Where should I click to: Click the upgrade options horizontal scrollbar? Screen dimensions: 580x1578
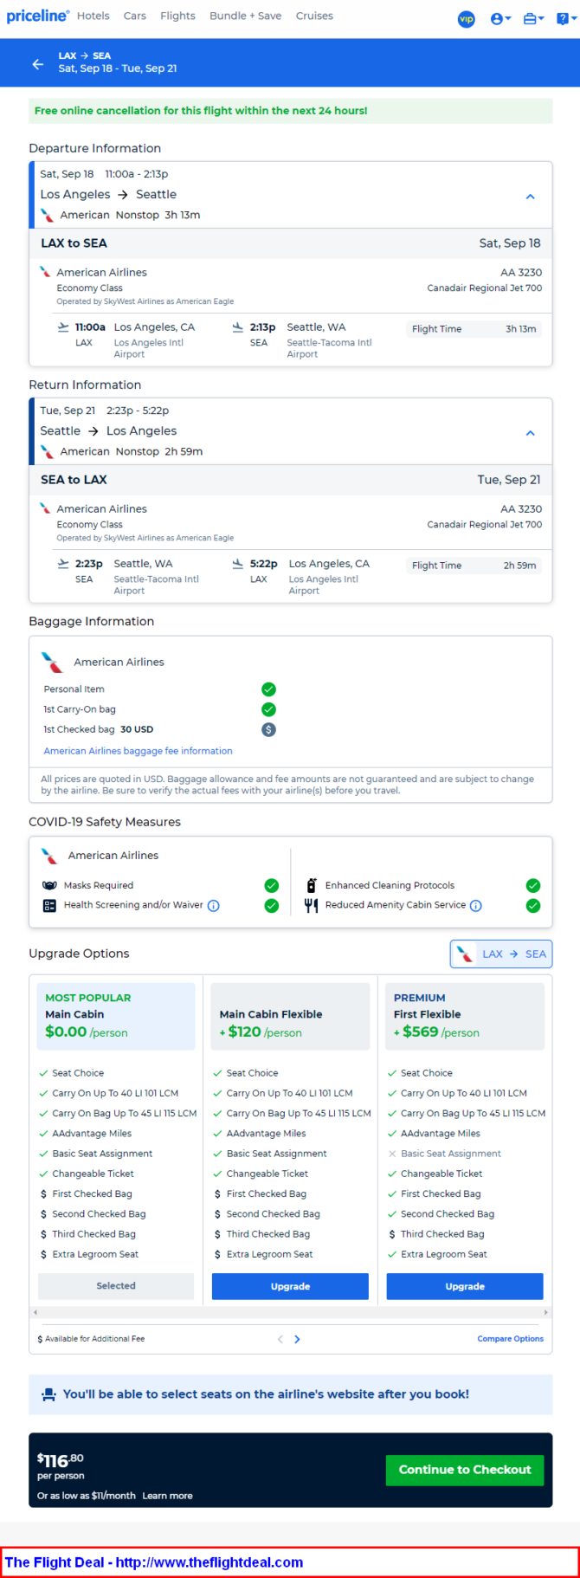pos(290,1313)
